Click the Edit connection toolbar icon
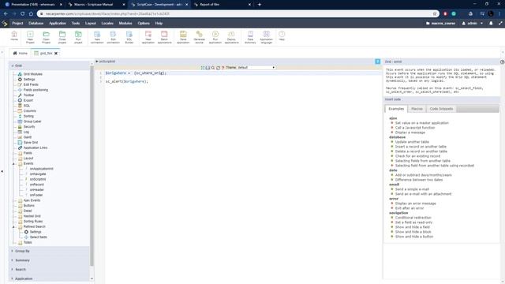505x284 pixels. (113, 37)
